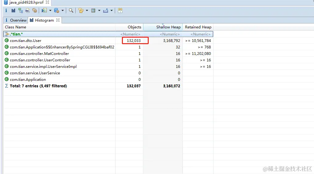Click objects count 132,033
The width and height of the screenshot is (314, 174).
click(x=134, y=40)
